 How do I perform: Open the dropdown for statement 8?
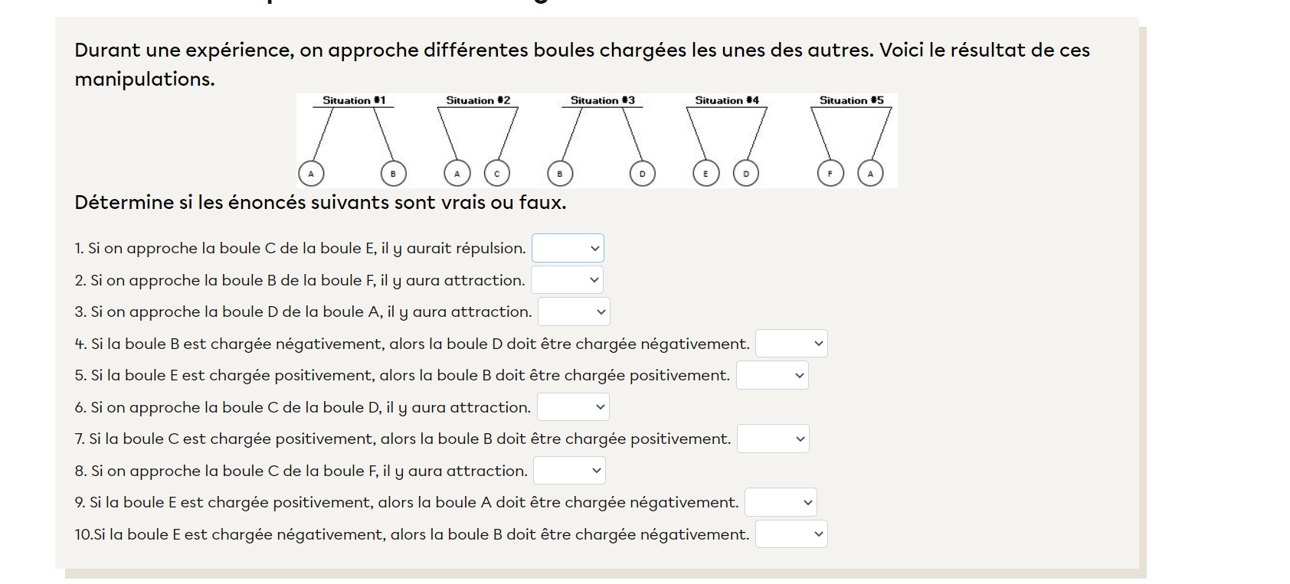point(569,471)
